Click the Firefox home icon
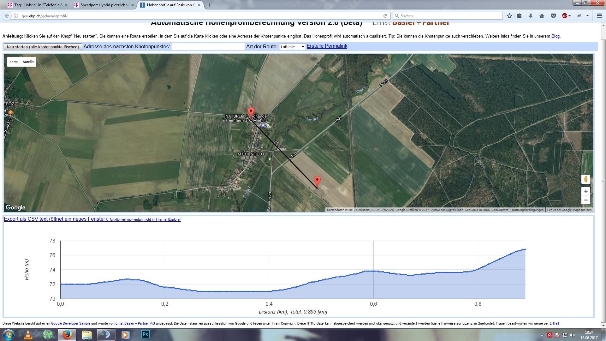The width and height of the screenshot is (606, 341). (x=542, y=16)
